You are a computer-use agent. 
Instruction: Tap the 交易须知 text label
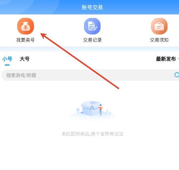tap(159, 40)
